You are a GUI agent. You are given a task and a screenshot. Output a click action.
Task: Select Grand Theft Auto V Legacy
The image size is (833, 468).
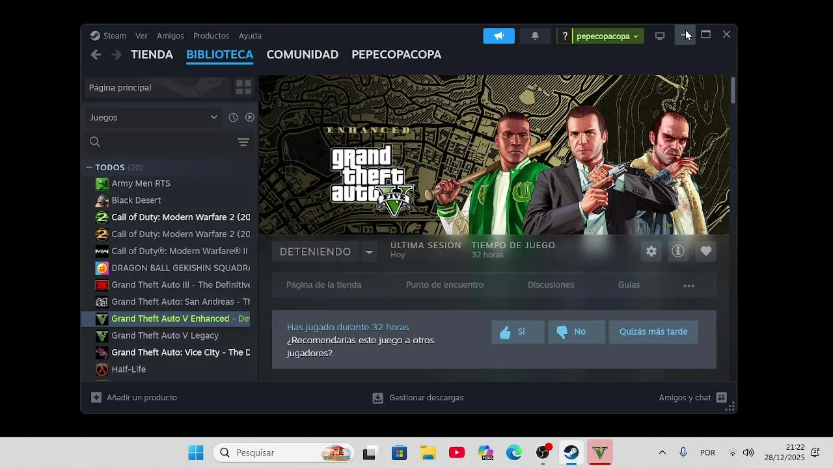tap(165, 335)
